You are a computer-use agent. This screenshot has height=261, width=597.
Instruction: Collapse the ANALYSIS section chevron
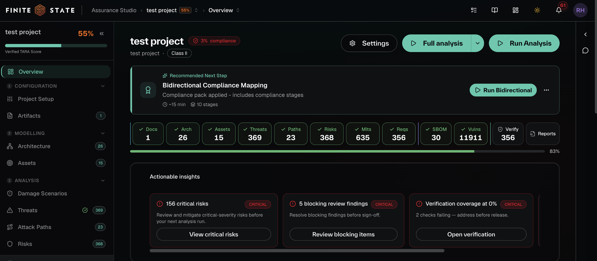(103, 181)
